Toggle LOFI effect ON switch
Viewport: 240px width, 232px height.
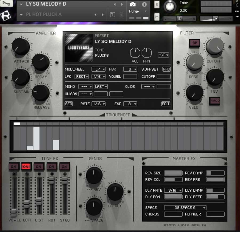(x=26, y=167)
